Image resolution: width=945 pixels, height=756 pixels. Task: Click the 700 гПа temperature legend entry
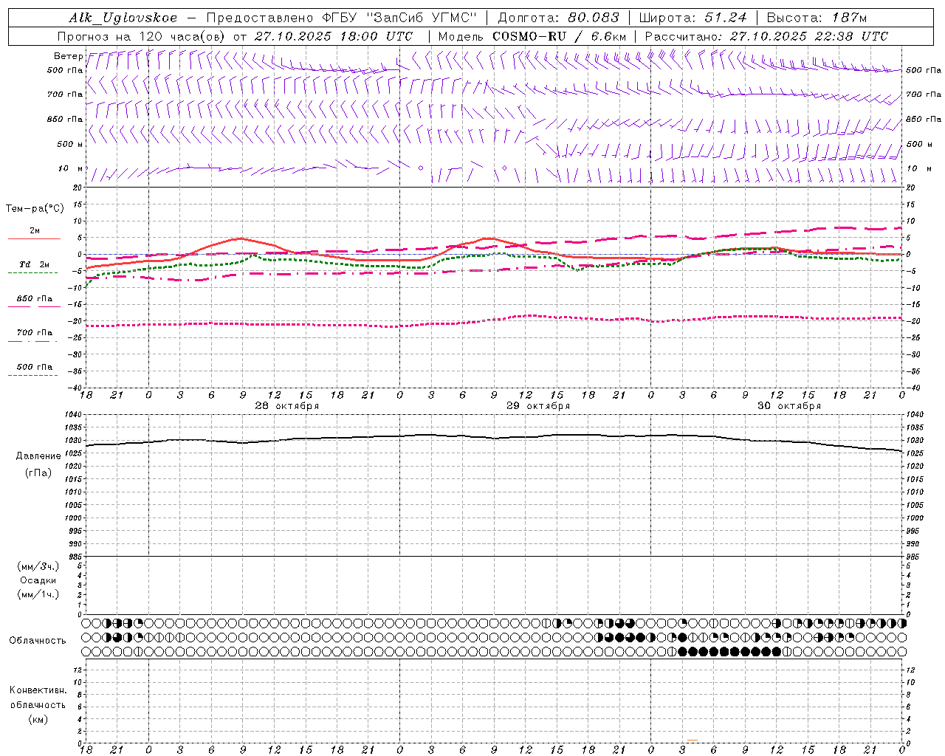tap(34, 335)
